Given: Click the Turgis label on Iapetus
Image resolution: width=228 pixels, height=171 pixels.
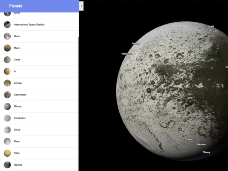Looking at the screenshot, I should click(196, 59).
